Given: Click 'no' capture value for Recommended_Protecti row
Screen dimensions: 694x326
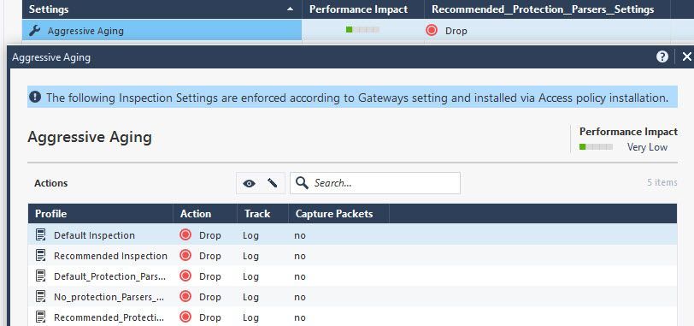Looking at the screenshot, I should point(300,317).
